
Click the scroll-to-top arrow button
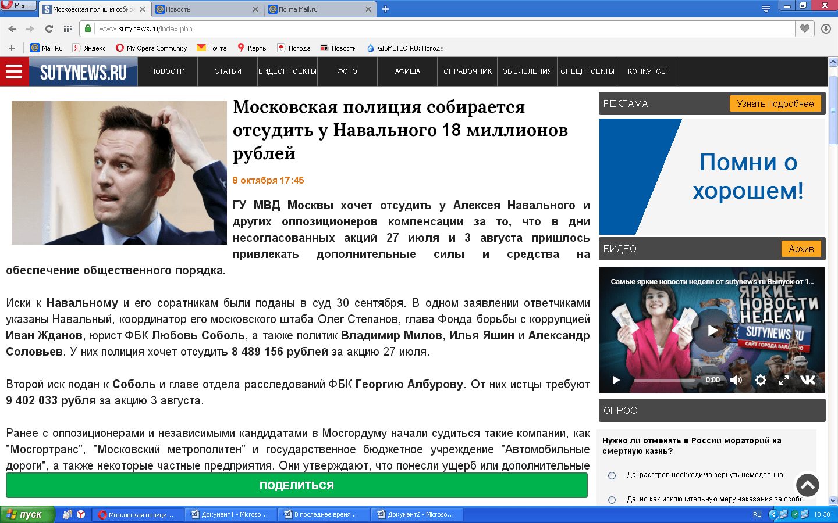pos(807,485)
